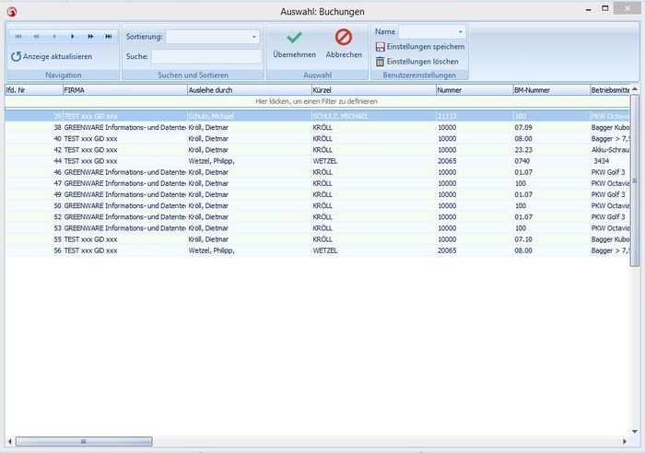Select row 55 with BM-Nummer 07.10
Screen dimensions: 645x453
click(x=317, y=239)
